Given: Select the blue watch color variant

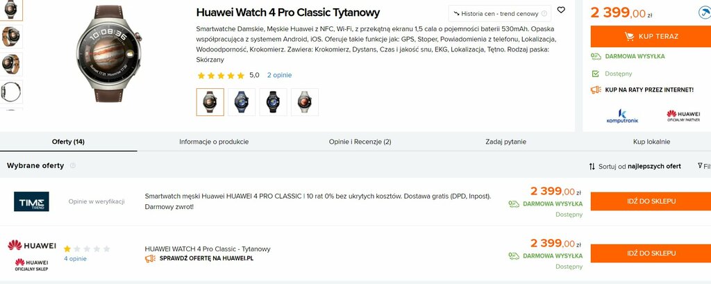Looking at the screenshot, I should [x=242, y=102].
